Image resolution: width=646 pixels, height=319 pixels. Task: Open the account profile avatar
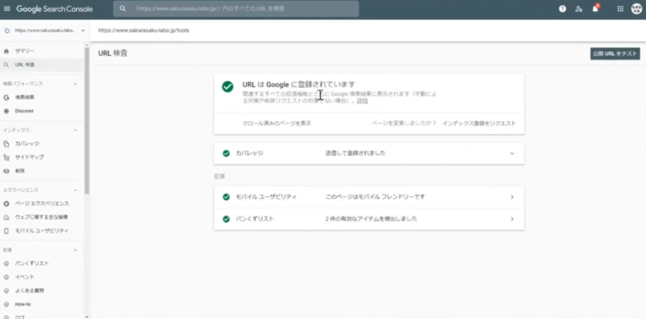pyautogui.click(x=637, y=9)
